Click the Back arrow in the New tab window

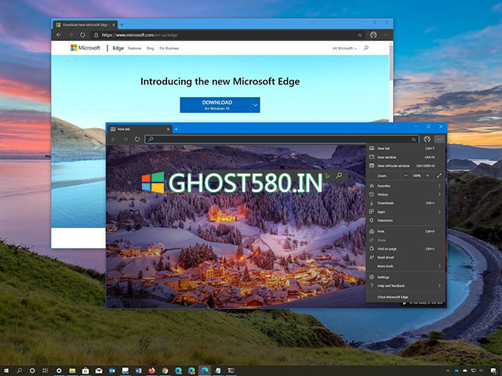click(x=113, y=139)
